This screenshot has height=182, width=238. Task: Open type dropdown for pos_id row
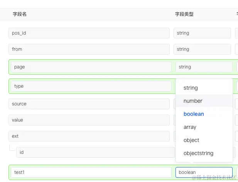(x=202, y=33)
